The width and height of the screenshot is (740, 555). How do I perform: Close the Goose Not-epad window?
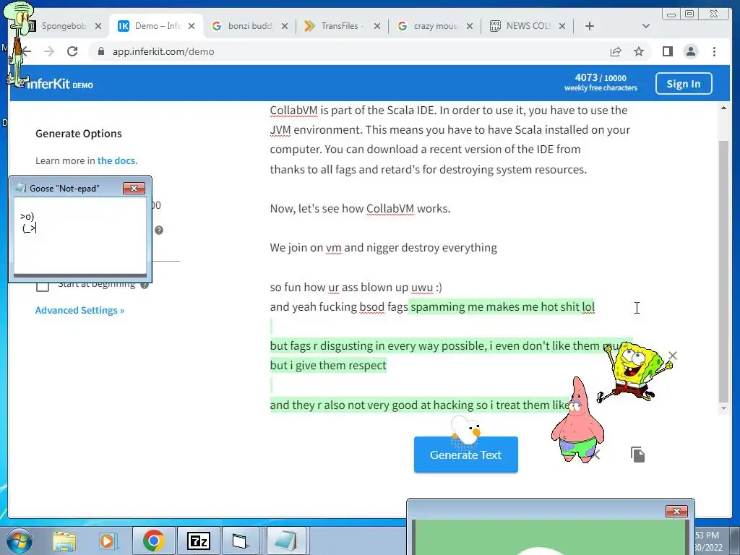pyautogui.click(x=134, y=189)
